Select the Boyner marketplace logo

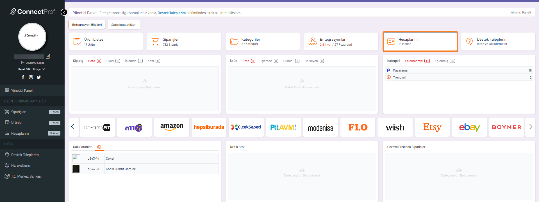(x=507, y=127)
